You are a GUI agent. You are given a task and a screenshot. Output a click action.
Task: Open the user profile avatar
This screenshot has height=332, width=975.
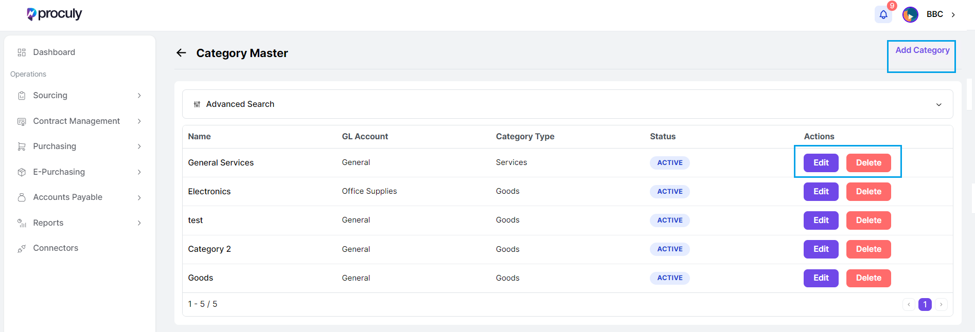pyautogui.click(x=910, y=14)
